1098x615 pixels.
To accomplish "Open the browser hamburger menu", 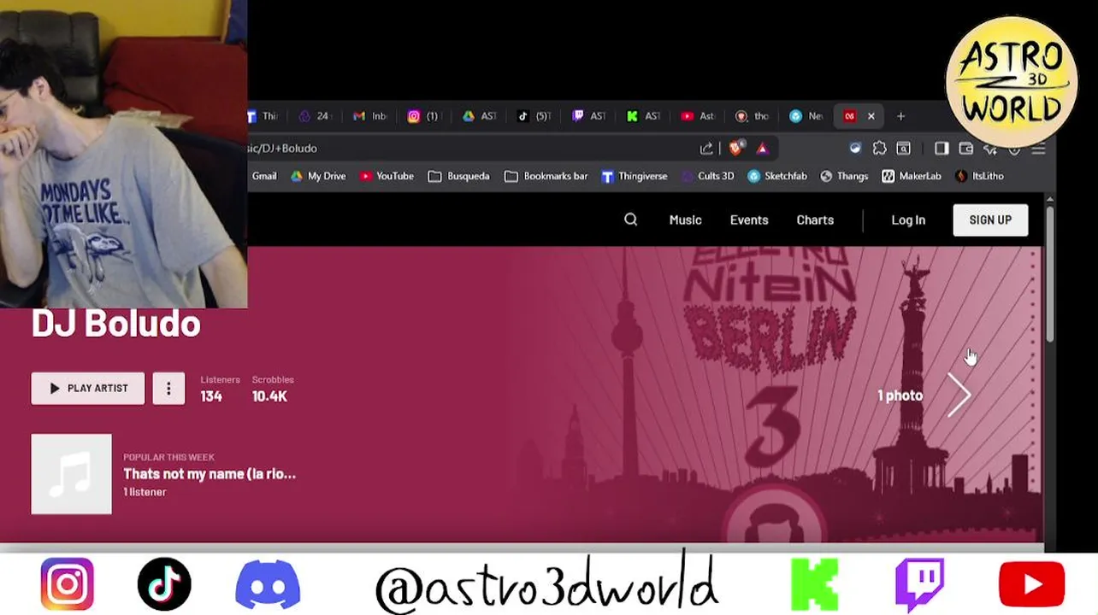I will 1038,149.
